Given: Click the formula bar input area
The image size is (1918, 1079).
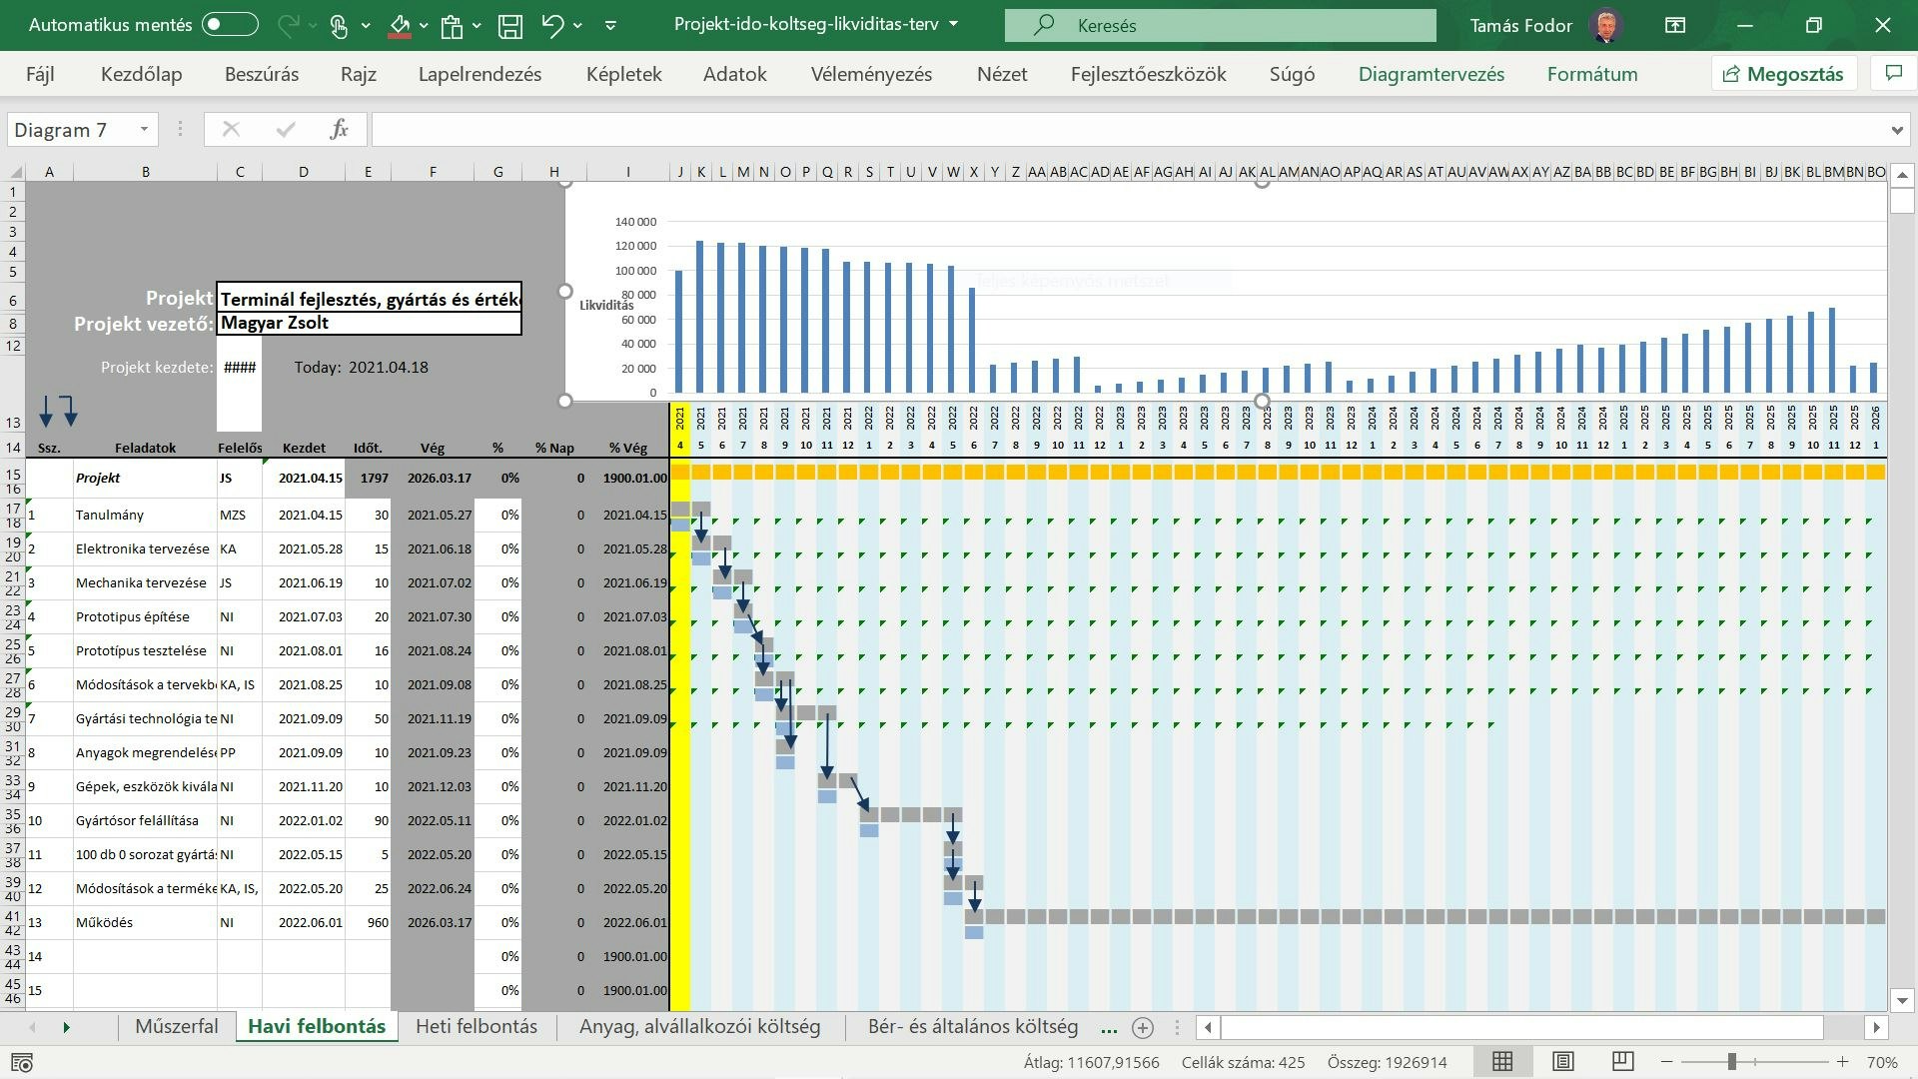Looking at the screenshot, I should (1129, 129).
